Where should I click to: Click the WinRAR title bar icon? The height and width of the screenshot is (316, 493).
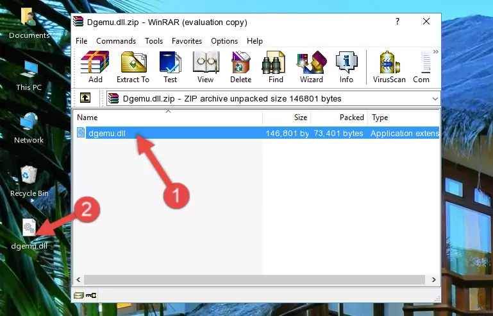point(78,21)
